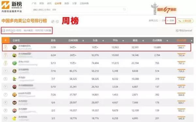The height and width of the screenshot is (122, 196).
Task: Open the 多肉植物百科 account avatar
Action: click(x=14, y=47)
